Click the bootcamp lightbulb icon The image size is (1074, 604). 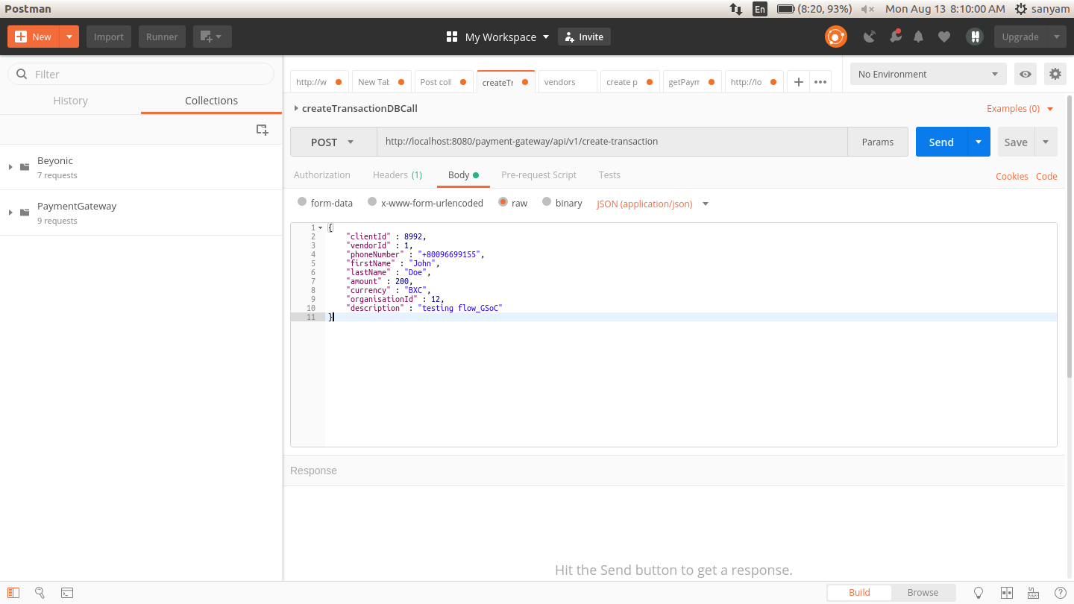pos(979,593)
